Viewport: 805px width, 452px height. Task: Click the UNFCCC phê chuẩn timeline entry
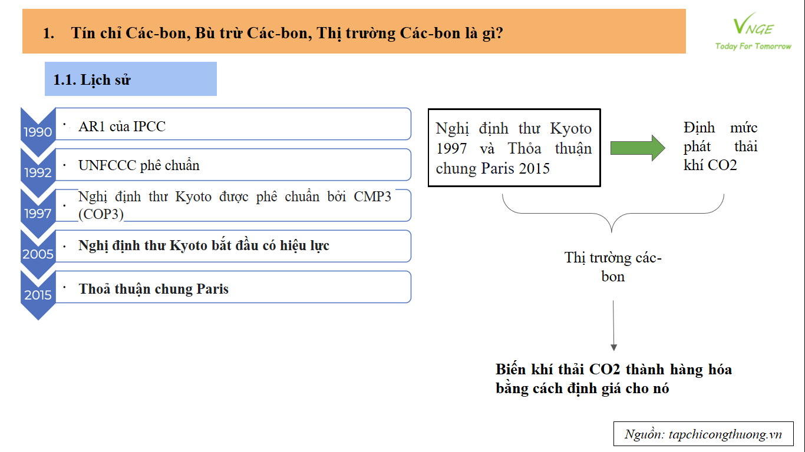(233, 164)
